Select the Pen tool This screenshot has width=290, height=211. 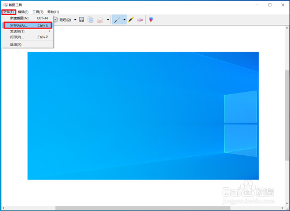tap(117, 20)
